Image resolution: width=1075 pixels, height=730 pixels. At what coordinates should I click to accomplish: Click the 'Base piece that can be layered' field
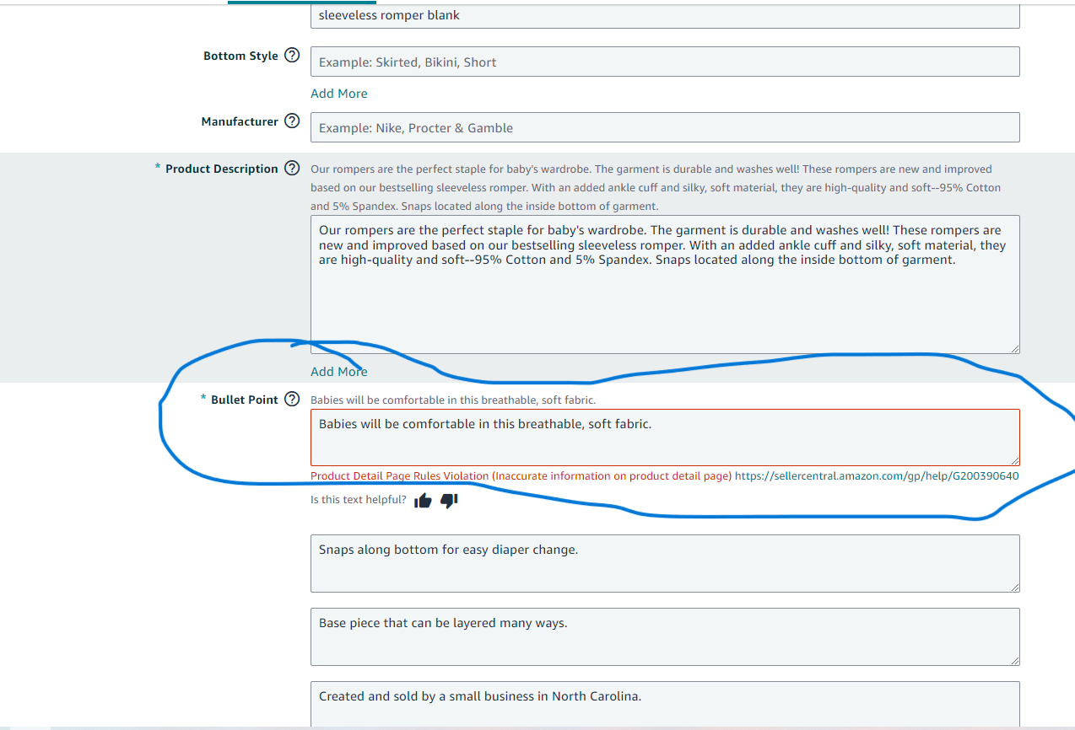(665, 636)
